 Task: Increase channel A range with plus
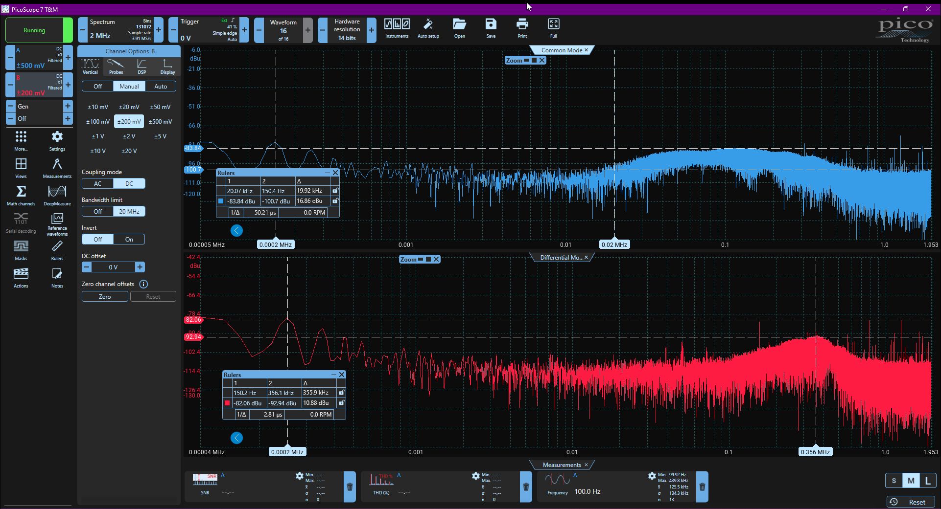click(68, 58)
